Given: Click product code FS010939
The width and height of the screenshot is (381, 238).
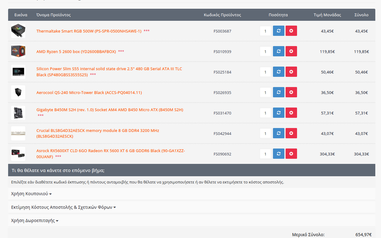Looking at the screenshot, I should coord(222,52).
